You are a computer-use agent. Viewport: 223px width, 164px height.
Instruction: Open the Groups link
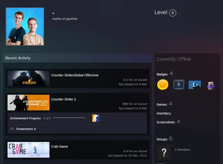tap(162, 139)
